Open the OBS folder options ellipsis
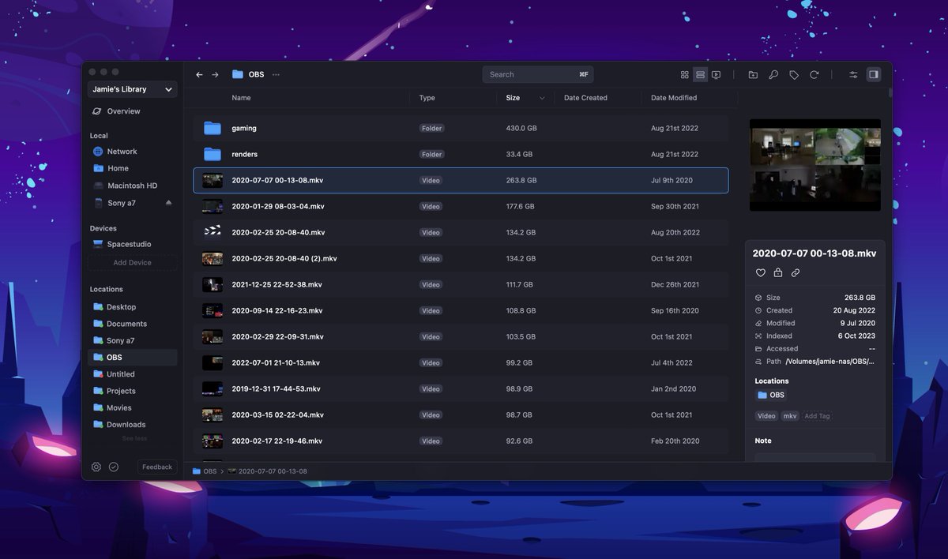Image resolution: width=948 pixels, height=559 pixels. 276,74
